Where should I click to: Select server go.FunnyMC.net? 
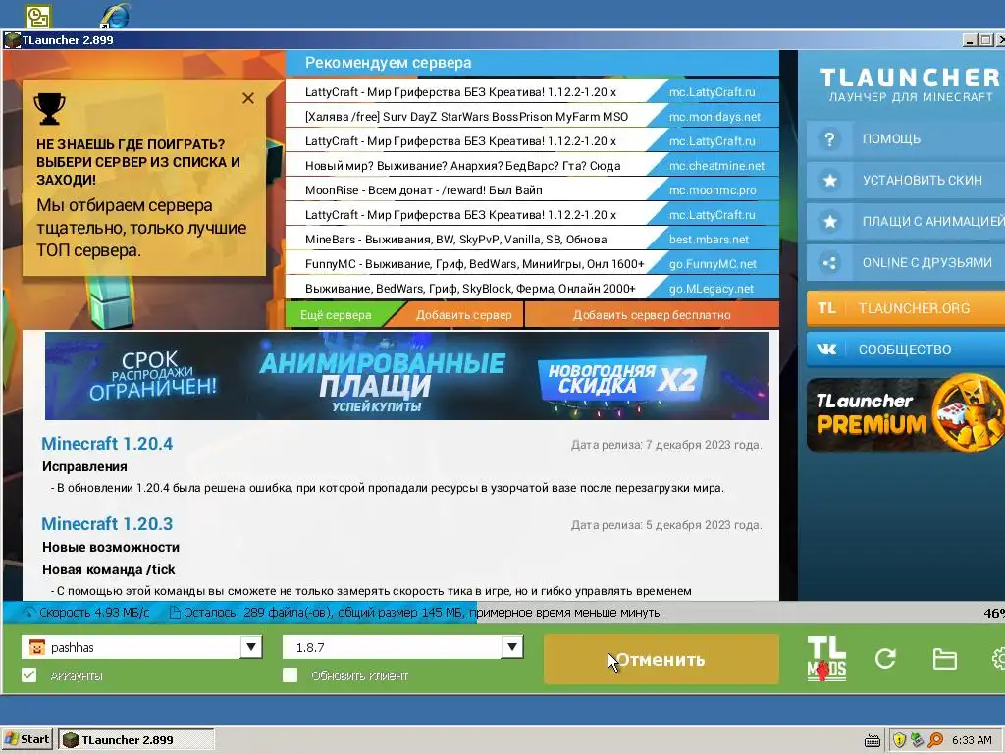[713, 264]
